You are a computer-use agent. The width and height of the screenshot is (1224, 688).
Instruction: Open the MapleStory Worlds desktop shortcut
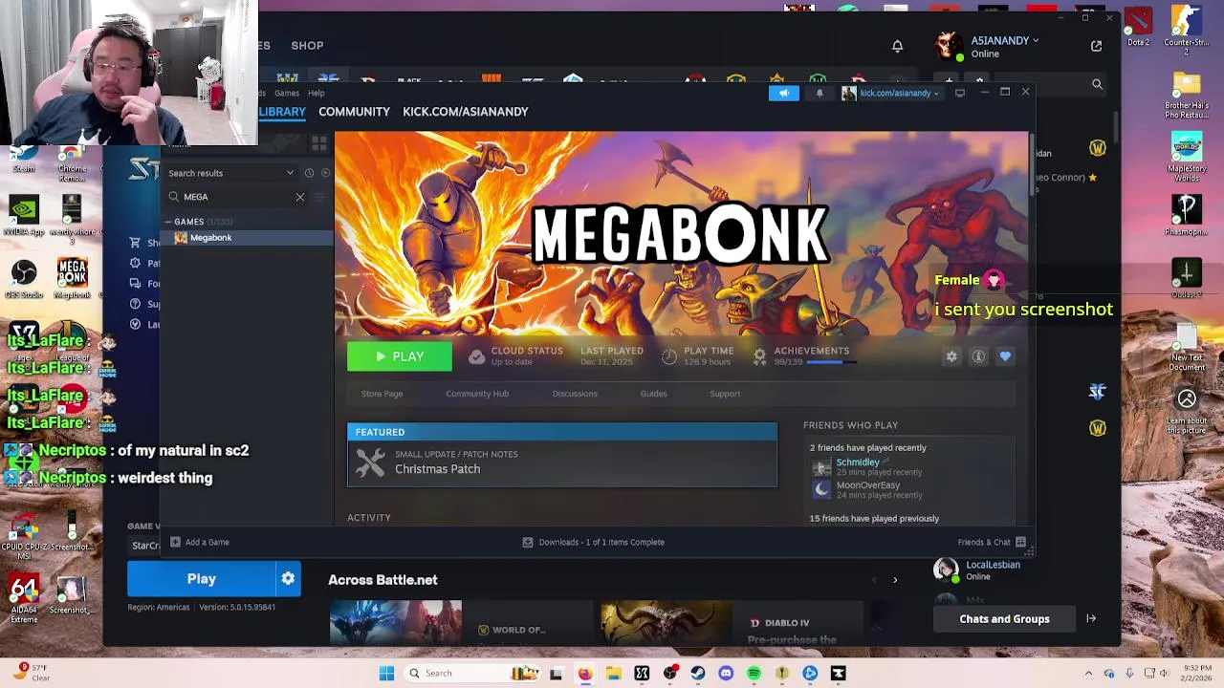pyautogui.click(x=1187, y=156)
